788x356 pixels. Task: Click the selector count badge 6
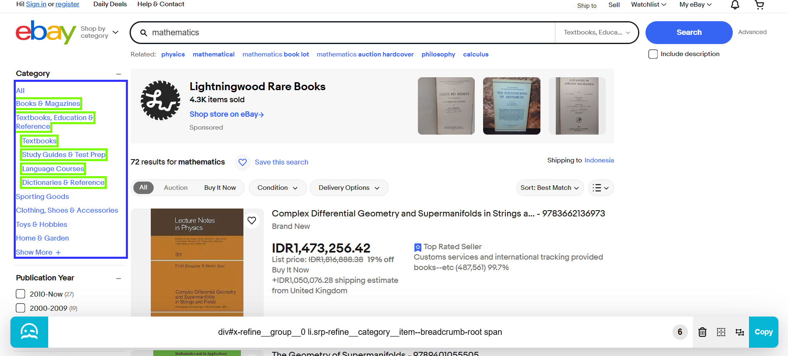[680, 332]
